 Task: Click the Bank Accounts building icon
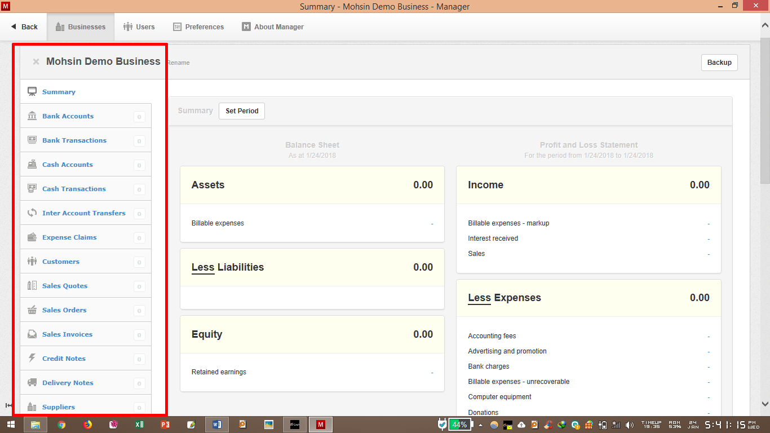[x=32, y=116]
